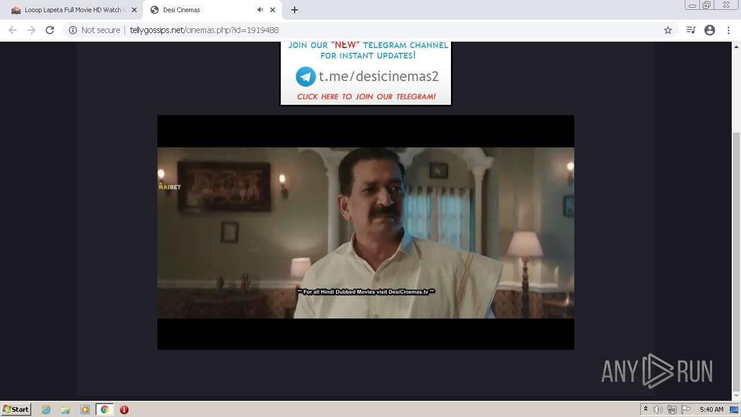View the Not secure site information
This screenshot has width=741, height=417.
(x=94, y=30)
